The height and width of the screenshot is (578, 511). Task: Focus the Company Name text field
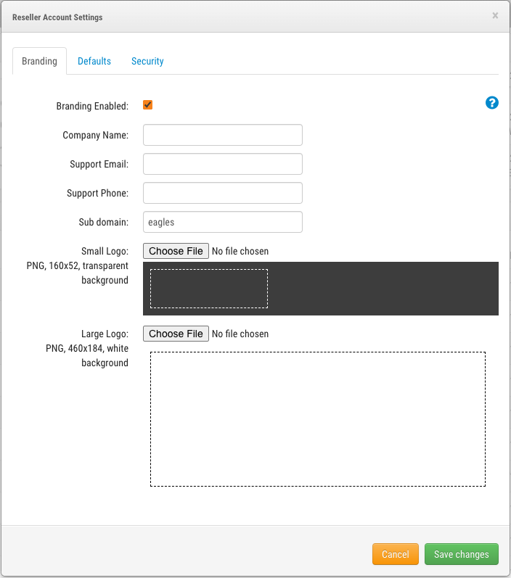222,135
